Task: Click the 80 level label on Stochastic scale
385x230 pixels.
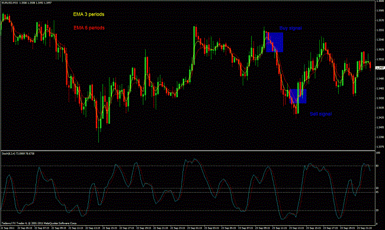Action: pyautogui.click(x=377, y=166)
